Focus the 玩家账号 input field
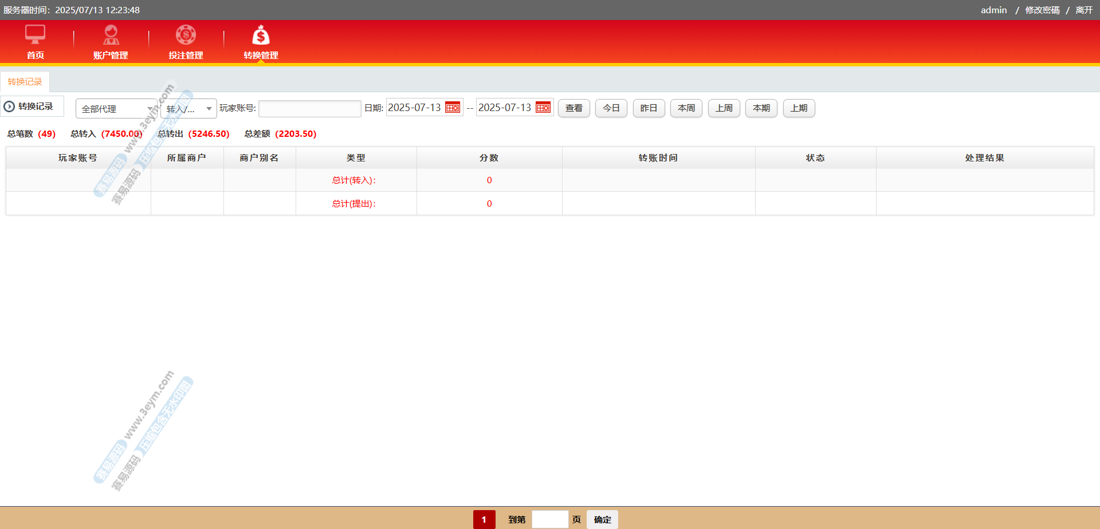Screen dimensions: 1100x529 coord(309,109)
